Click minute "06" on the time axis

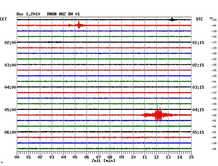[87, 157]
